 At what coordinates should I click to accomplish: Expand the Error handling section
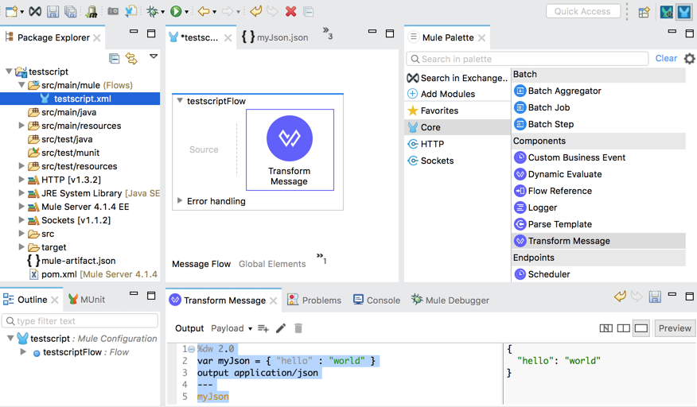pyautogui.click(x=180, y=201)
